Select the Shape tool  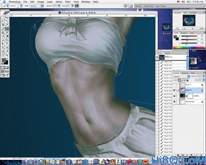point(7,47)
